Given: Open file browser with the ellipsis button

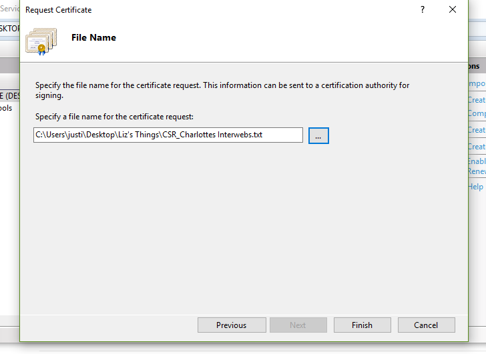Looking at the screenshot, I should tap(318, 135).
